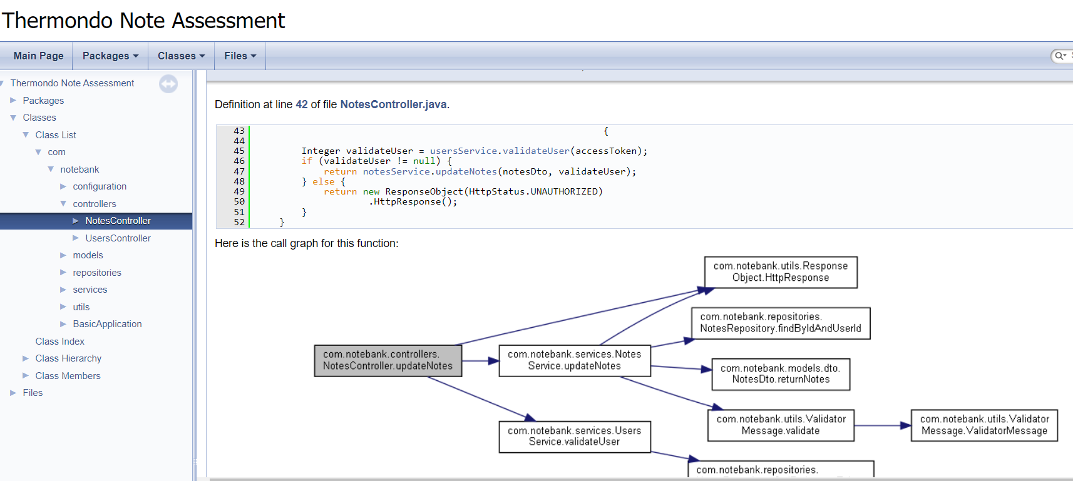Expand the Packages tree node arrow

tap(13, 100)
